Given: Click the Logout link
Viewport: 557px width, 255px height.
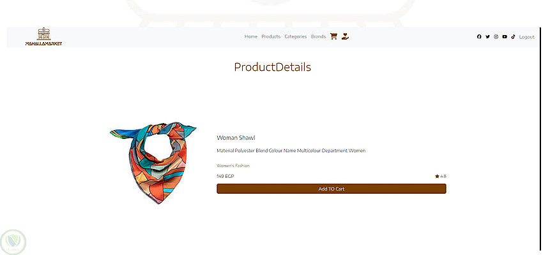Looking at the screenshot, I should point(526,37).
